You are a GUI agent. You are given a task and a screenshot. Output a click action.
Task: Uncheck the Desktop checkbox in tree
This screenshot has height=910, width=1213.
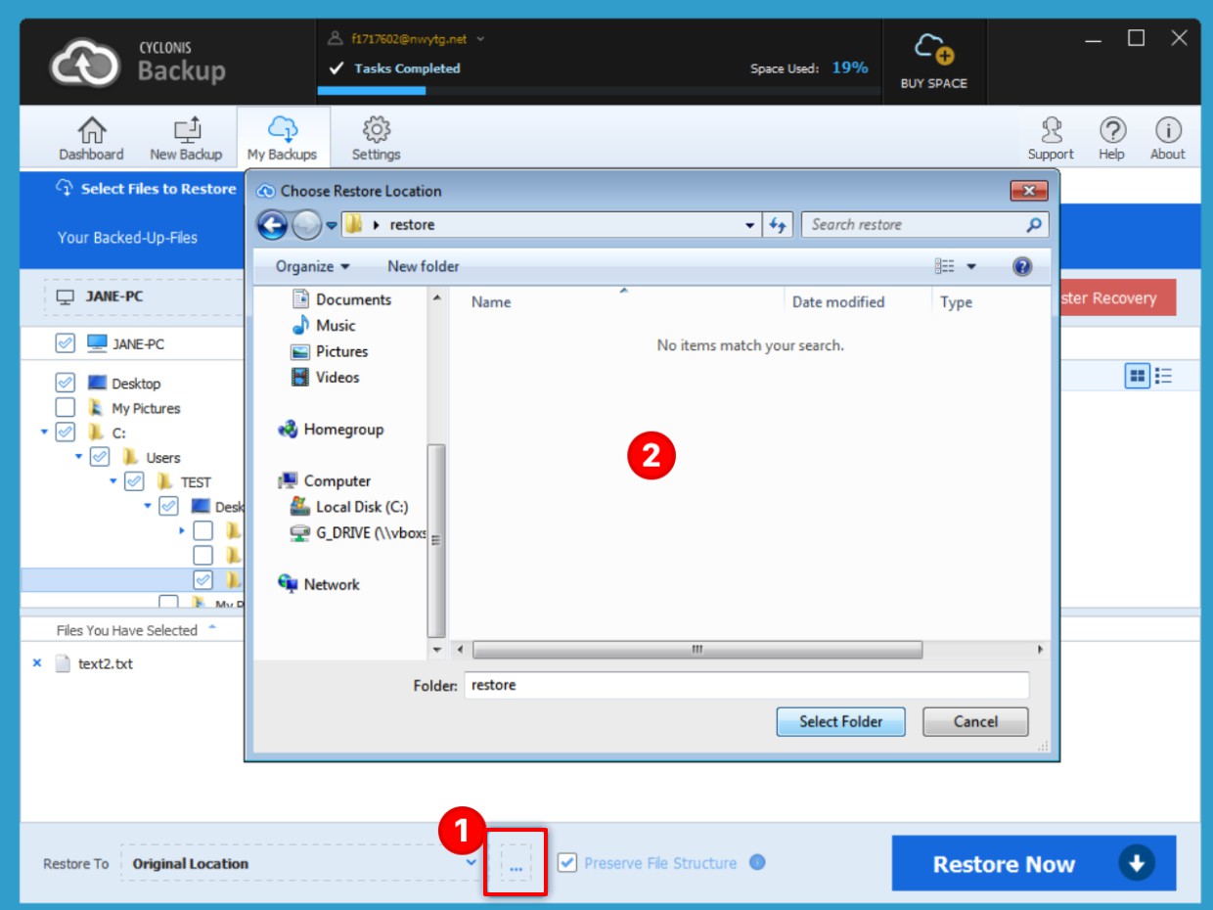65,384
